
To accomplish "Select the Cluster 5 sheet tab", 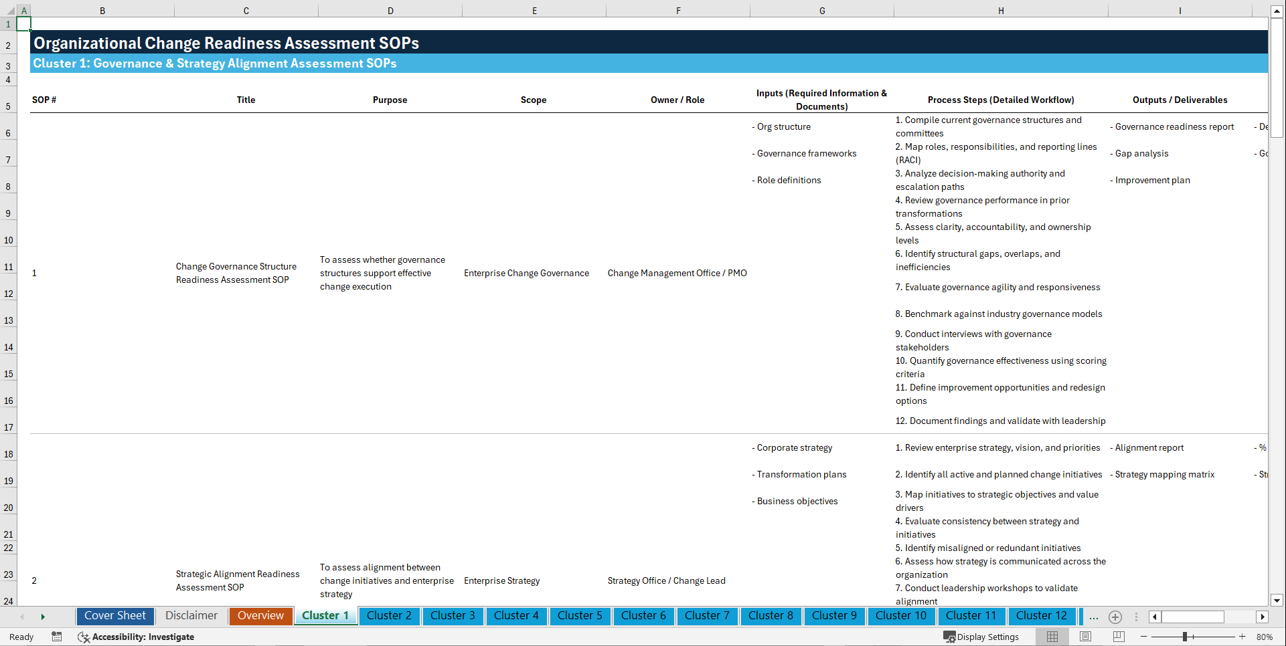I will [x=580, y=616].
